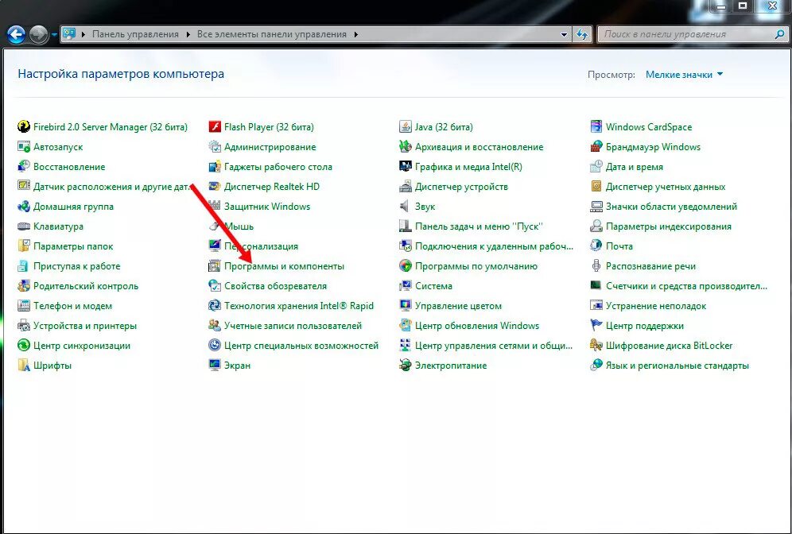Open Защитник Windows link

266,207
